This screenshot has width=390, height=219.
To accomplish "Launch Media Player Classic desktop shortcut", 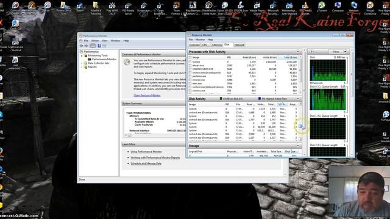I will point(257,8).
